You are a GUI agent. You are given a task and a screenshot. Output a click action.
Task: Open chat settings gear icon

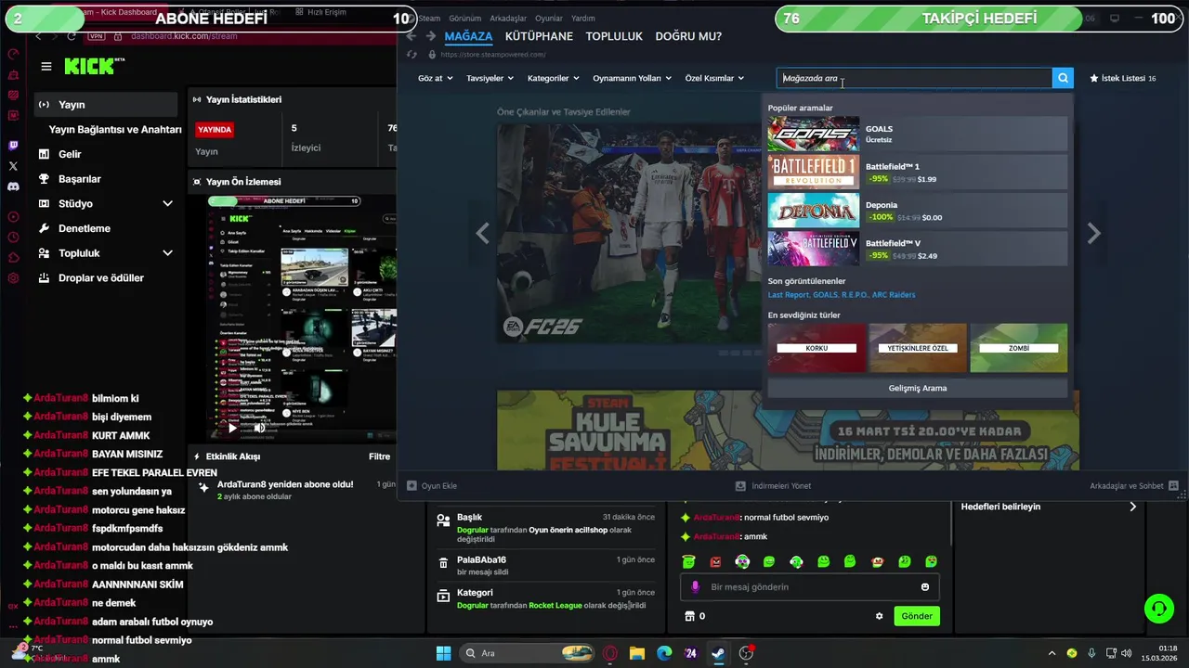879,616
